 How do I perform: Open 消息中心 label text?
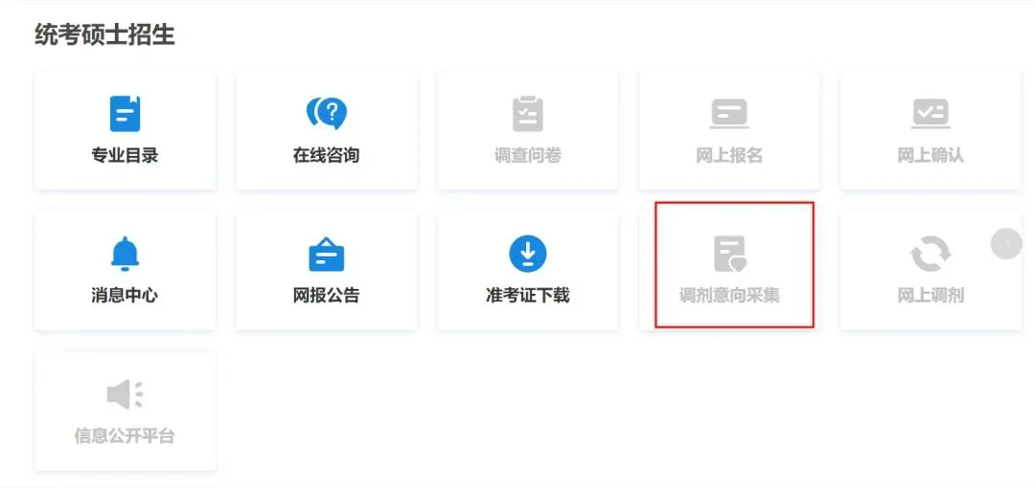tap(125, 295)
